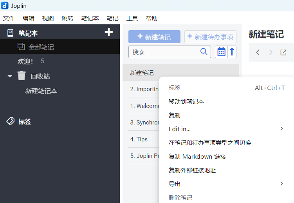Choose 复制 Markdown 链接 option
This screenshot has width=294, height=203.
click(x=227, y=156)
